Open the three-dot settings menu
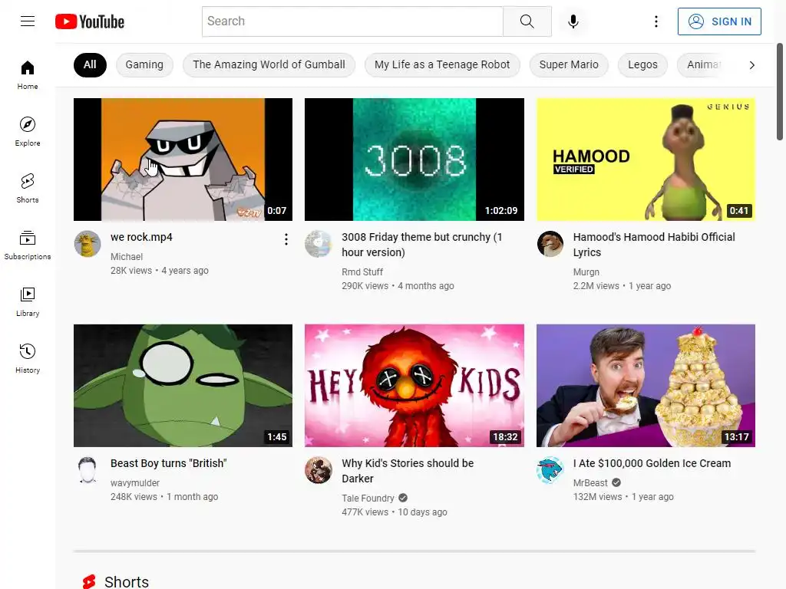The width and height of the screenshot is (786, 589). pyautogui.click(x=656, y=21)
